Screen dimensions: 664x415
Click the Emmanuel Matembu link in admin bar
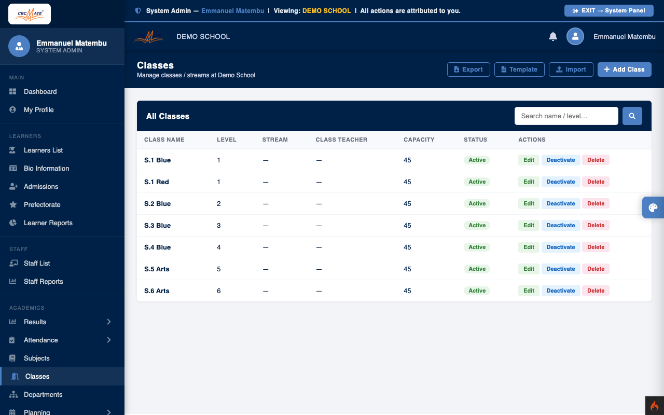pyautogui.click(x=233, y=11)
